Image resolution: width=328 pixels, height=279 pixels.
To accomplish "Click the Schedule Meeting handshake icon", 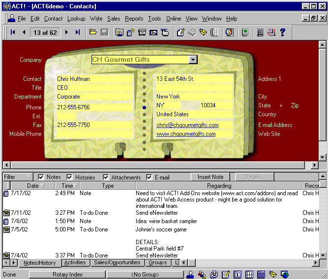I will point(153,32).
